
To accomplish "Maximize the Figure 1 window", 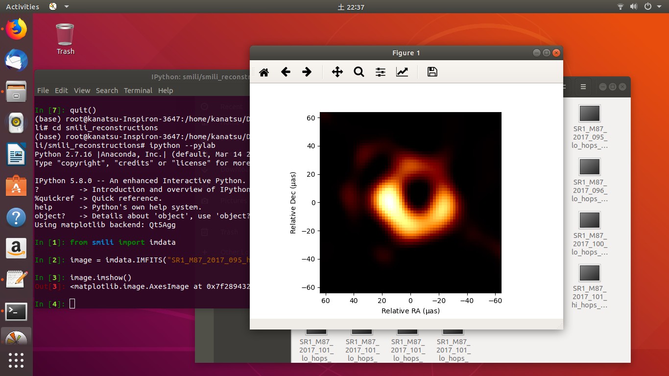I will [x=547, y=53].
